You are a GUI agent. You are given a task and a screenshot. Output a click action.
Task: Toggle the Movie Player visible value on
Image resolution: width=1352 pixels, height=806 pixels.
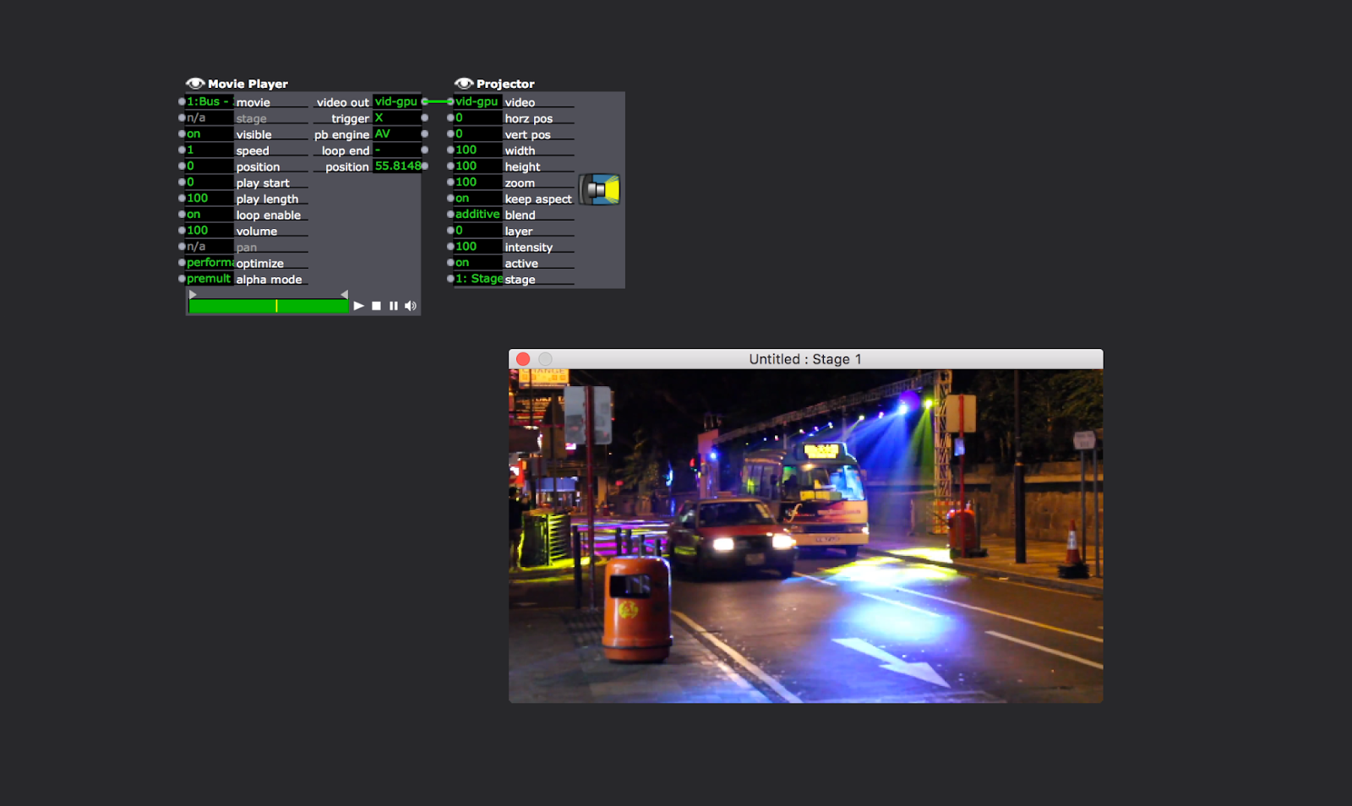click(210, 133)
